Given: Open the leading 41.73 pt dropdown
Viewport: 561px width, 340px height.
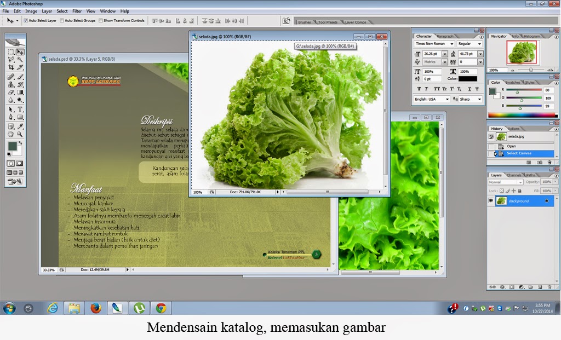Looking at the screenshot, I should [480, 54].
